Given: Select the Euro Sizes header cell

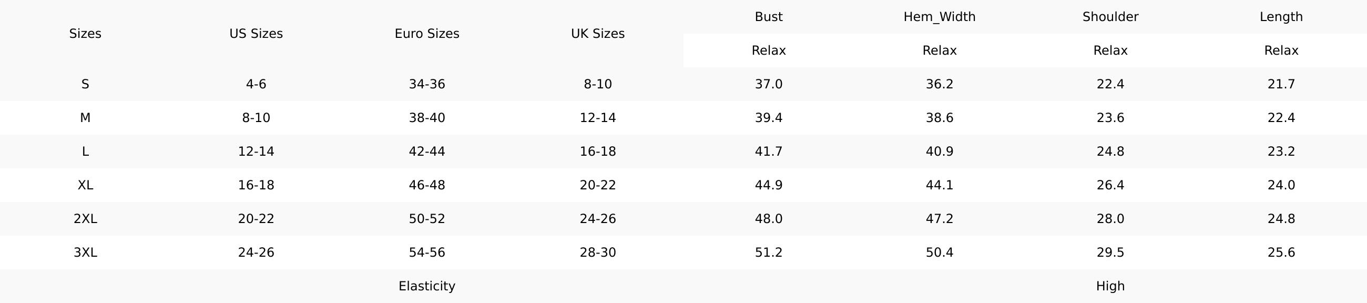Looking at the screenshot, I should 426,34.
